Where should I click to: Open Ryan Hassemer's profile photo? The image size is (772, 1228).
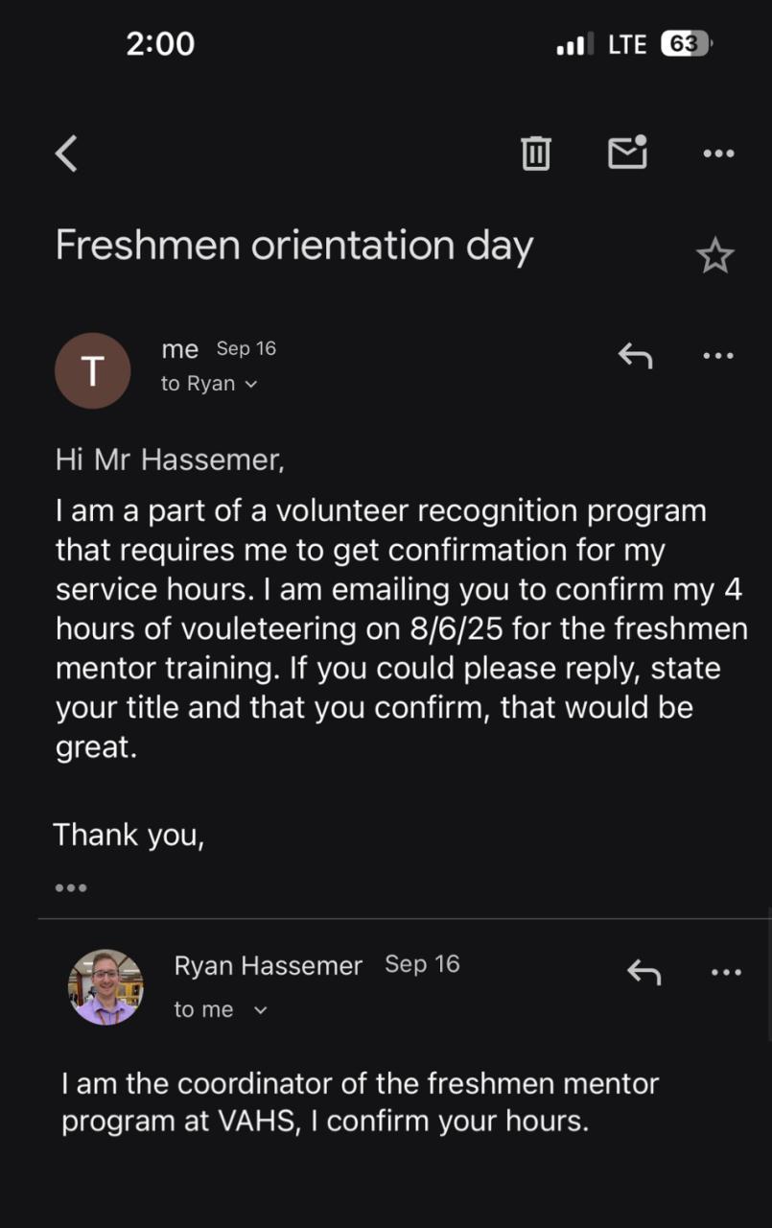pyautogui.click(x=105, y=987)
